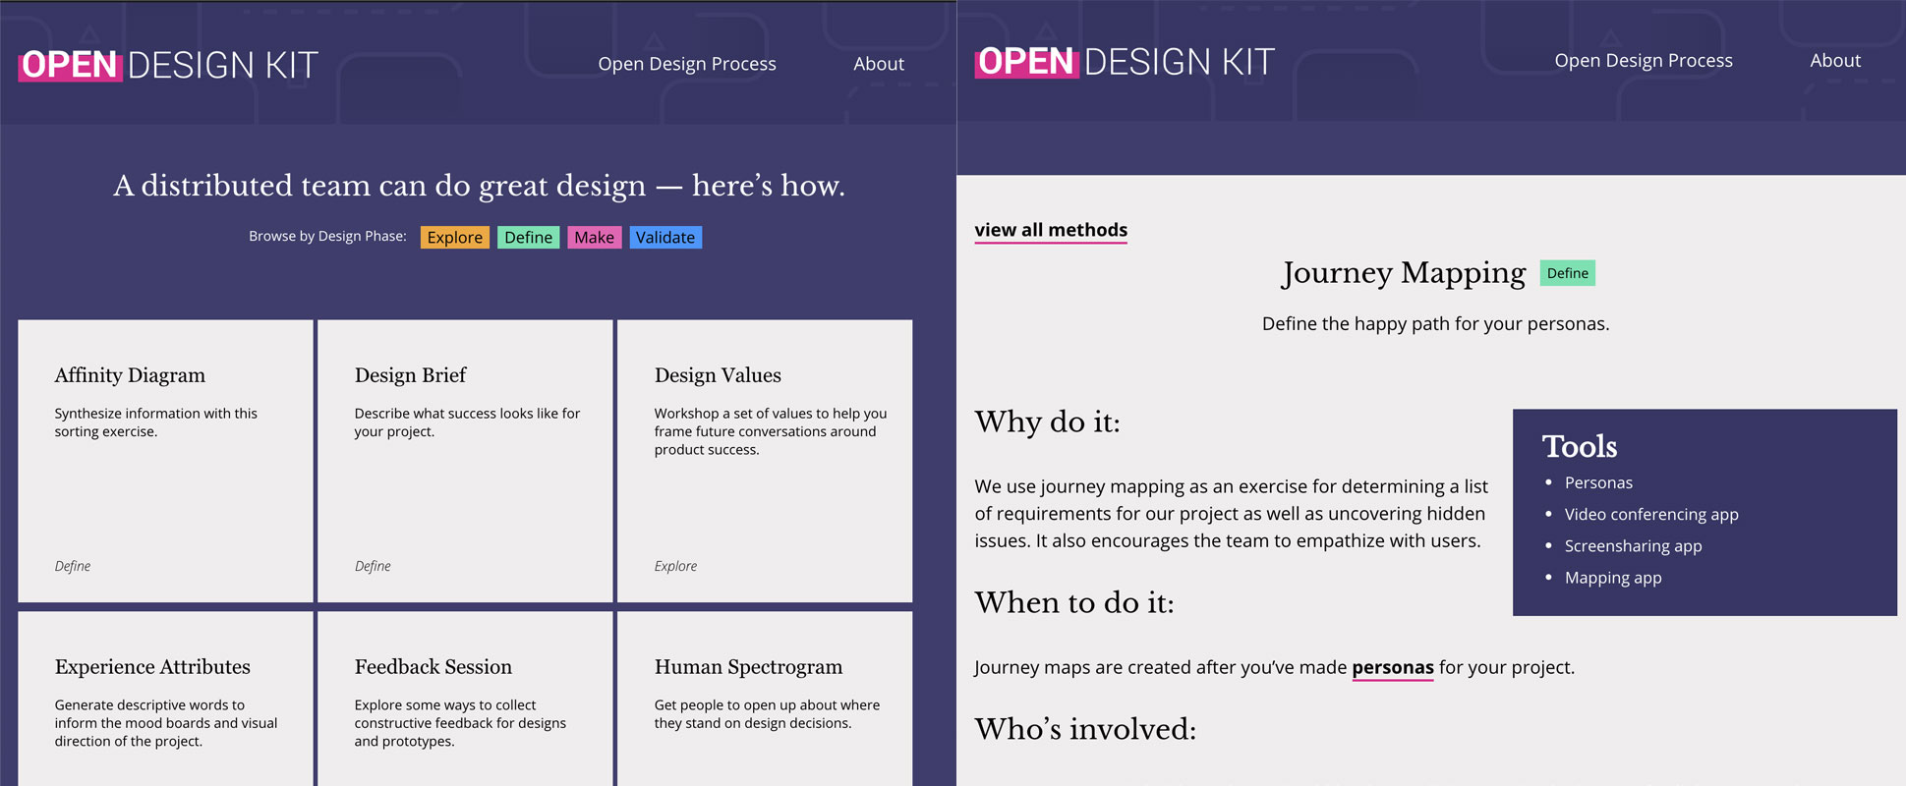This screenshot has width=1906, height=786.
Task: Filter methods by the orange Explore tag
Action: (x=454, y=238)
